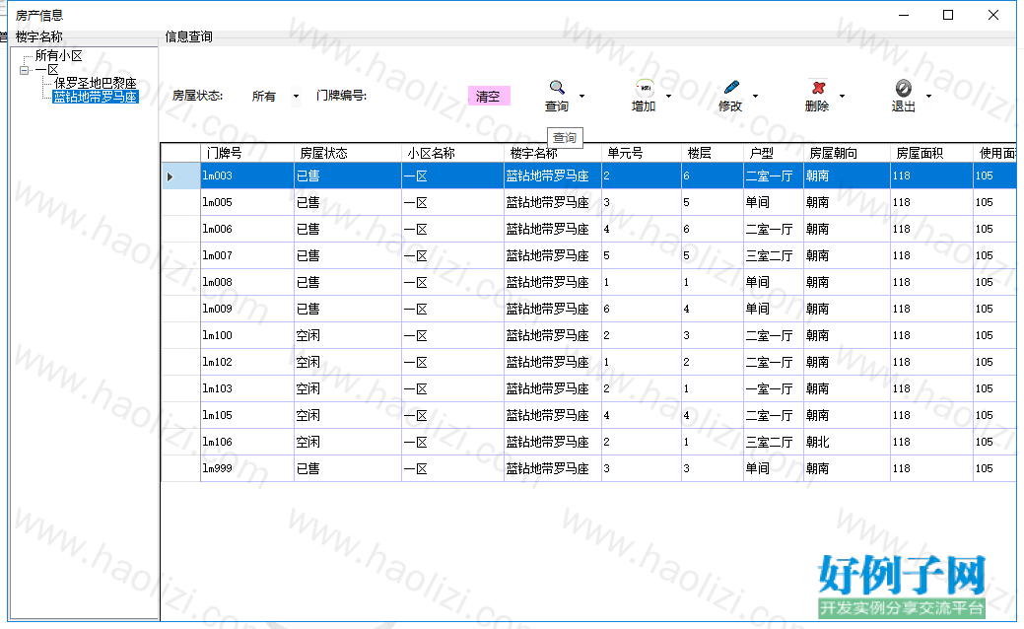Screen dimensions: 1024x629
Task: Collapse the 一区 tree node
Action: click(25, 70)
